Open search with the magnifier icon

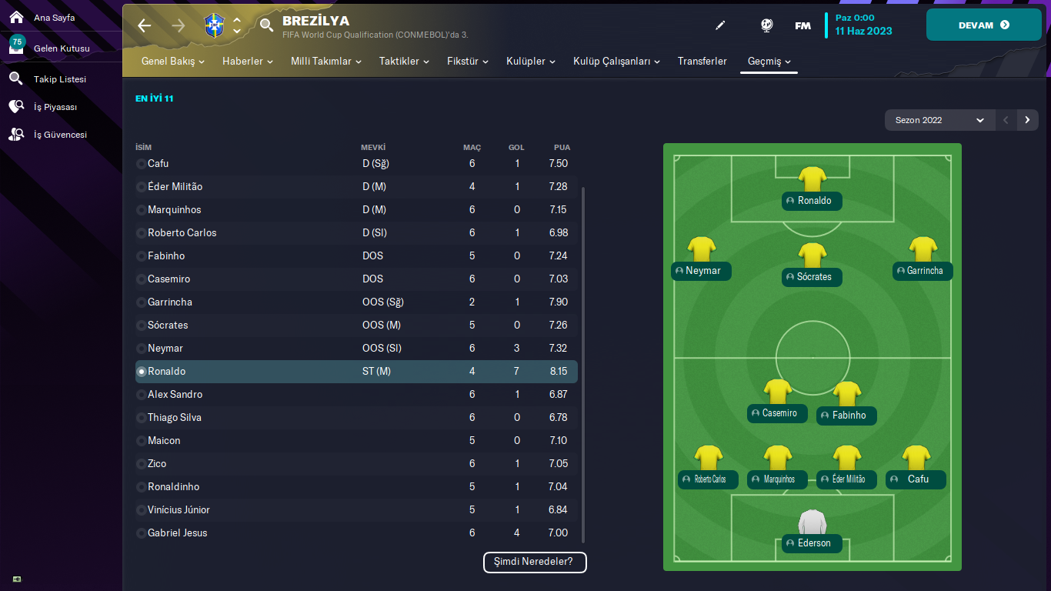266,25
